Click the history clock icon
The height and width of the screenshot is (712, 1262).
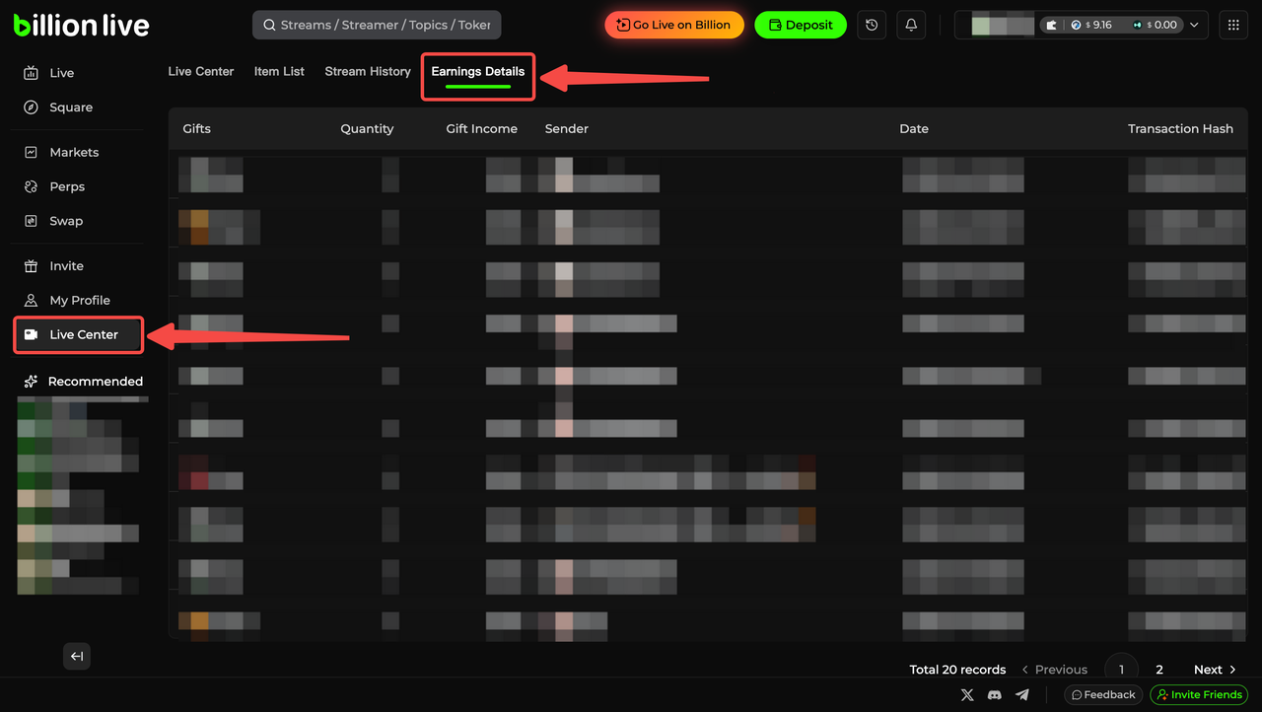point(872,25)
